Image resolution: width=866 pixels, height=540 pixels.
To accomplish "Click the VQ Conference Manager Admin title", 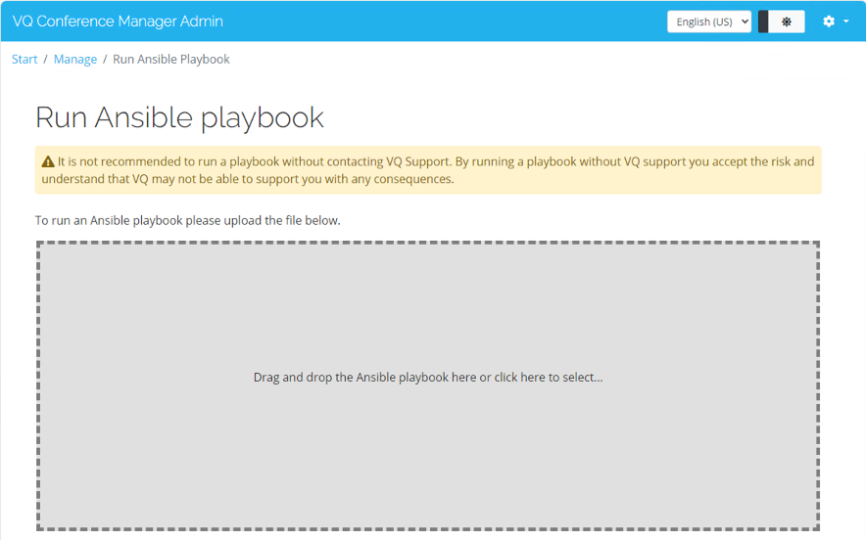I will coord(118,21).
